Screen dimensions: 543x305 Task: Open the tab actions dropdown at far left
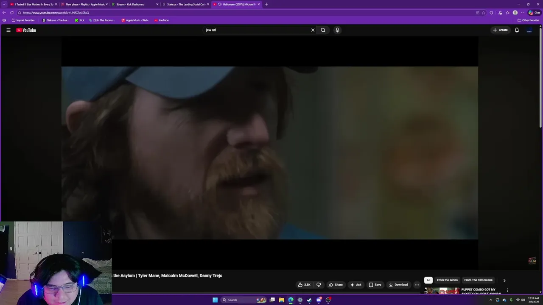[4, 4]
